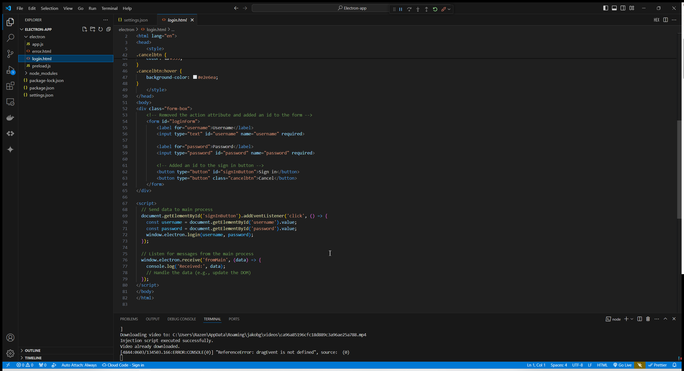
Task: Open the Source Control view
Action: tap(10, 54)
